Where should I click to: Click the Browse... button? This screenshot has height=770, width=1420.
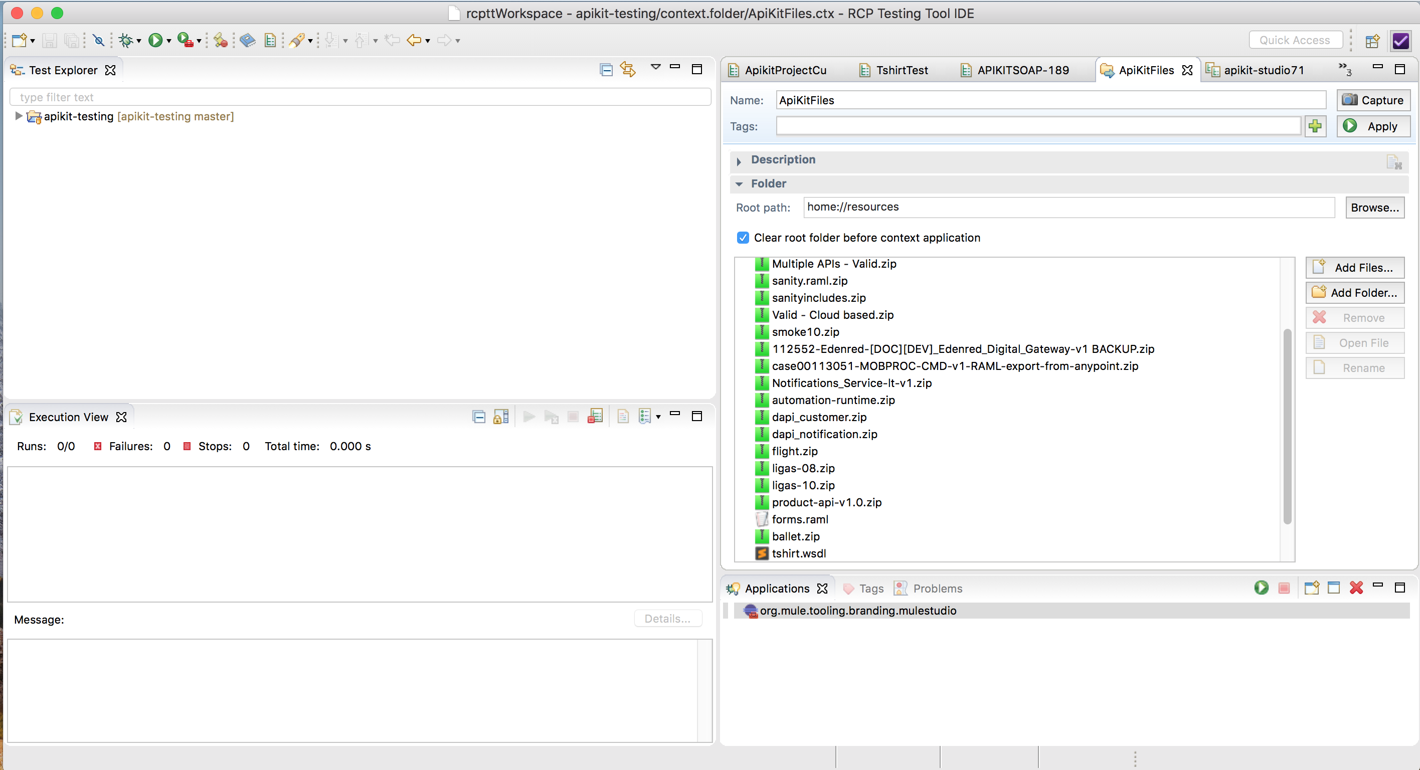tap(1374, 208)
